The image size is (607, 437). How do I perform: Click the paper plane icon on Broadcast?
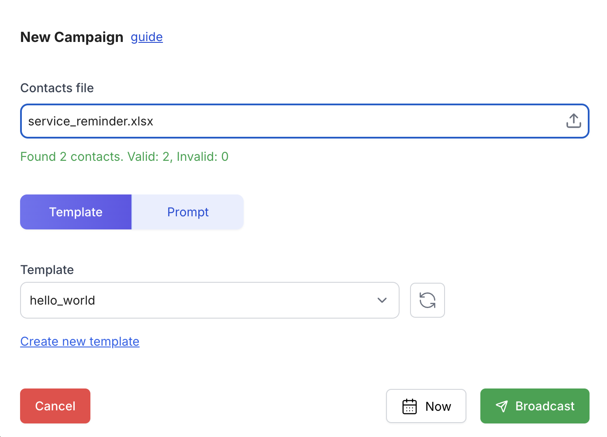pyautogui.click(x=502, y=406)
